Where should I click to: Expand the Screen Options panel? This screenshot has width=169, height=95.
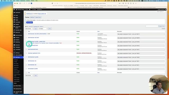point(160,12)
